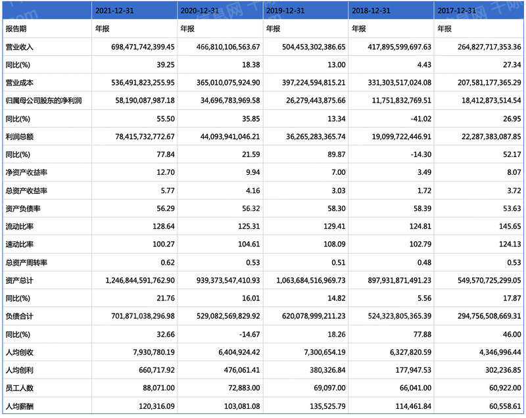Click the quick ratio value 100.27
The height and width of the screenshot is (418, 526).
coord(164,244)
